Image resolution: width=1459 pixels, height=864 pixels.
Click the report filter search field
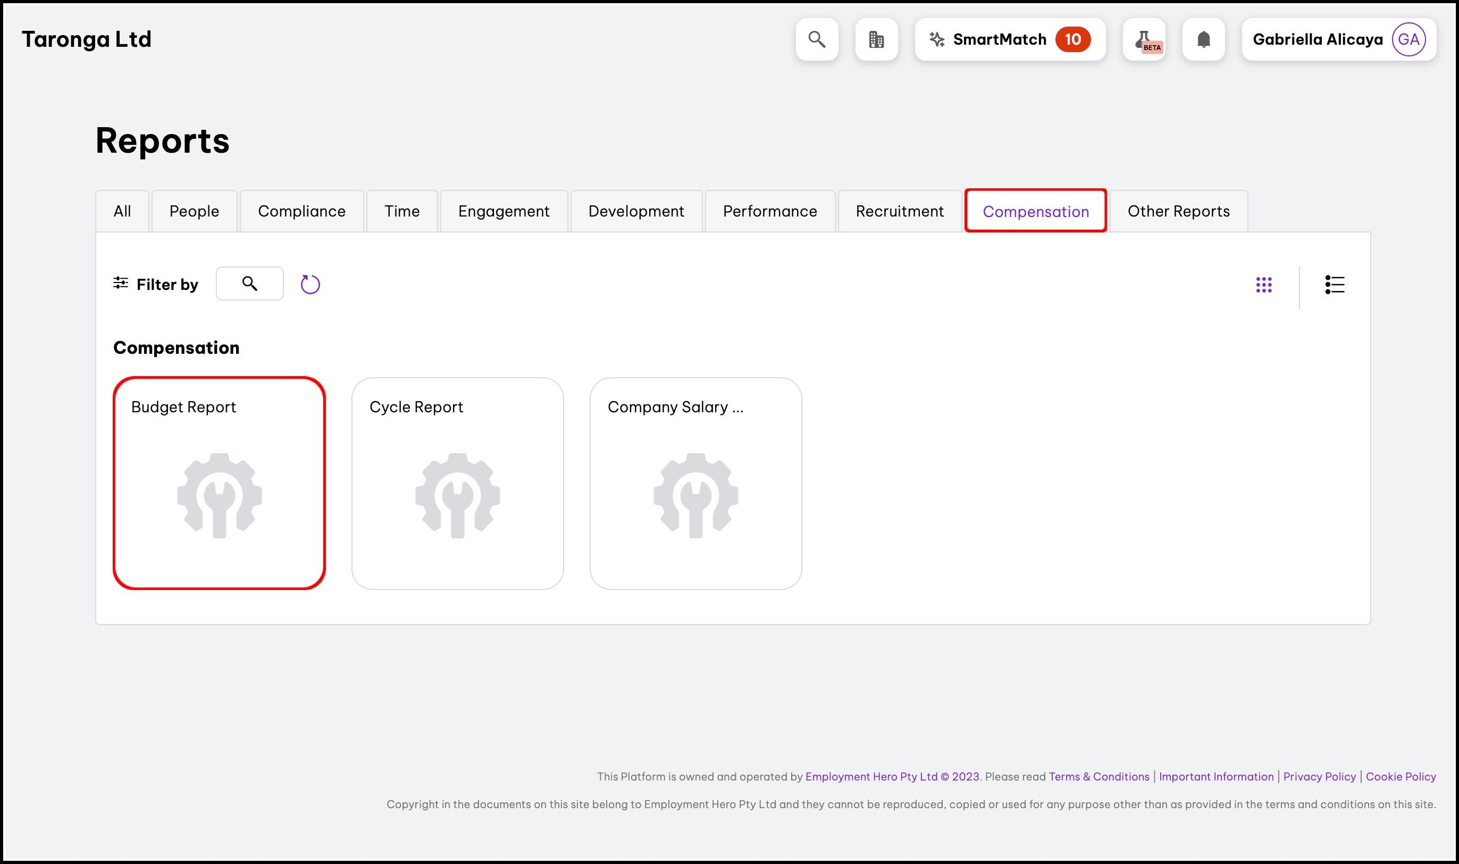coord(249,284)
